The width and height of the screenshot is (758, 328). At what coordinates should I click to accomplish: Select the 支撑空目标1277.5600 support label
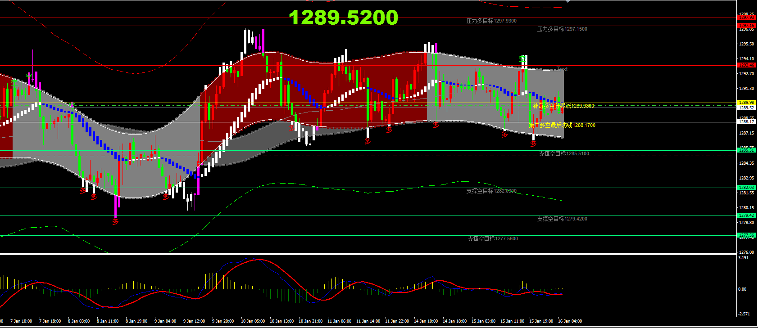493,238
